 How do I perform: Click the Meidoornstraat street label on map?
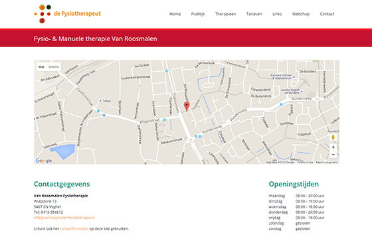[x=171, y=141]
